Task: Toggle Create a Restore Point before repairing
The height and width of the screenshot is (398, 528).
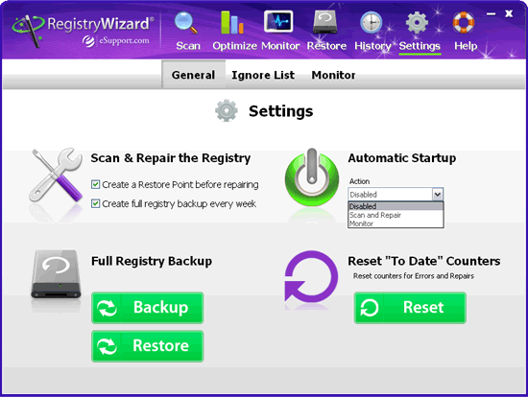Action: coord(95,184)
